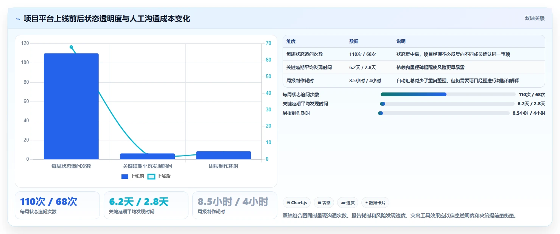The height and width of the screenshot is (234, 560).
Task: Click table cell 关键延期平均发现时间
Action: pos(309,68)
